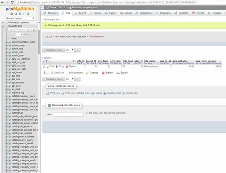This screenshot has width=226, height=173.
Task: Click the log out icon beside Home
Action: coord(16,14)
